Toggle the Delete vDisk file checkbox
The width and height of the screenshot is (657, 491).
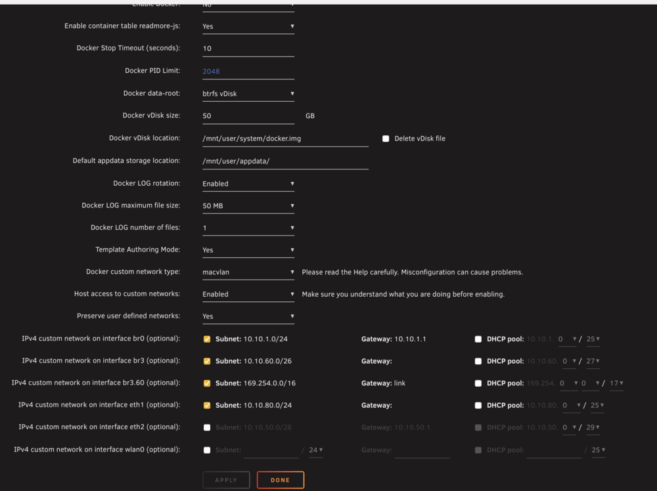point(386,139)
